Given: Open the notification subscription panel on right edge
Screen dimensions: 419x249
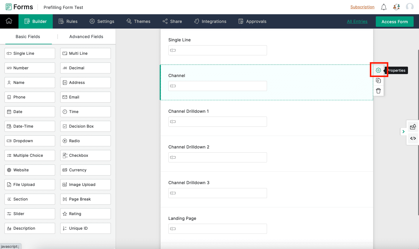Looking at the screenshot, I should [413, 127].
